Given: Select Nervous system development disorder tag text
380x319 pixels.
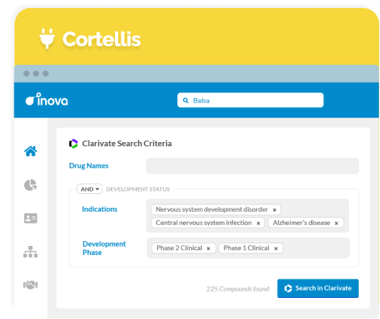Looking at the screenshot, I should click(211, 209).
